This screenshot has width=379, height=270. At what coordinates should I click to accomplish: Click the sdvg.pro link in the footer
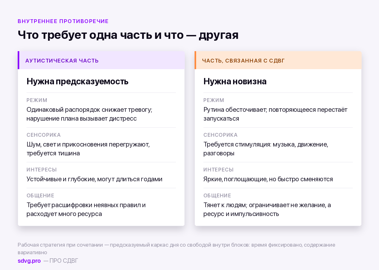click(x=29, y=261)
